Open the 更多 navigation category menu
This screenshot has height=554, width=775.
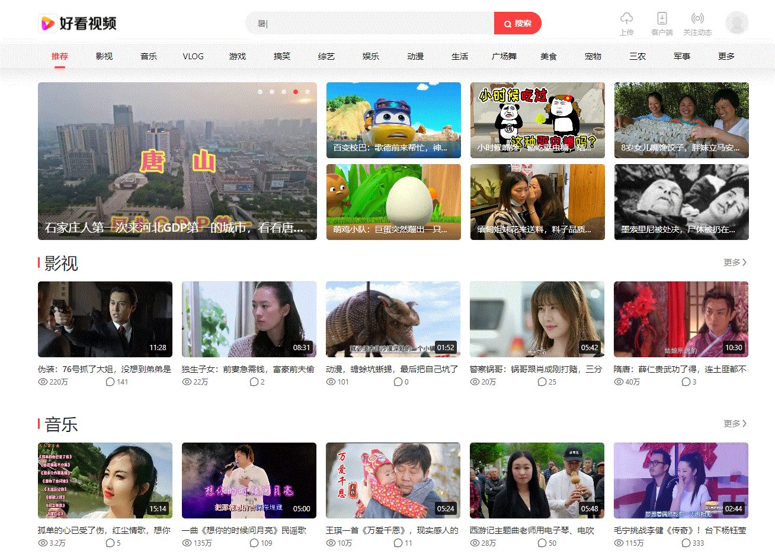[x=726, y=56]
